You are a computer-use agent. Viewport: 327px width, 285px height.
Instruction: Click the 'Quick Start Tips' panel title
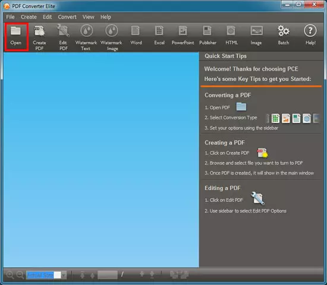pos(225,56)
